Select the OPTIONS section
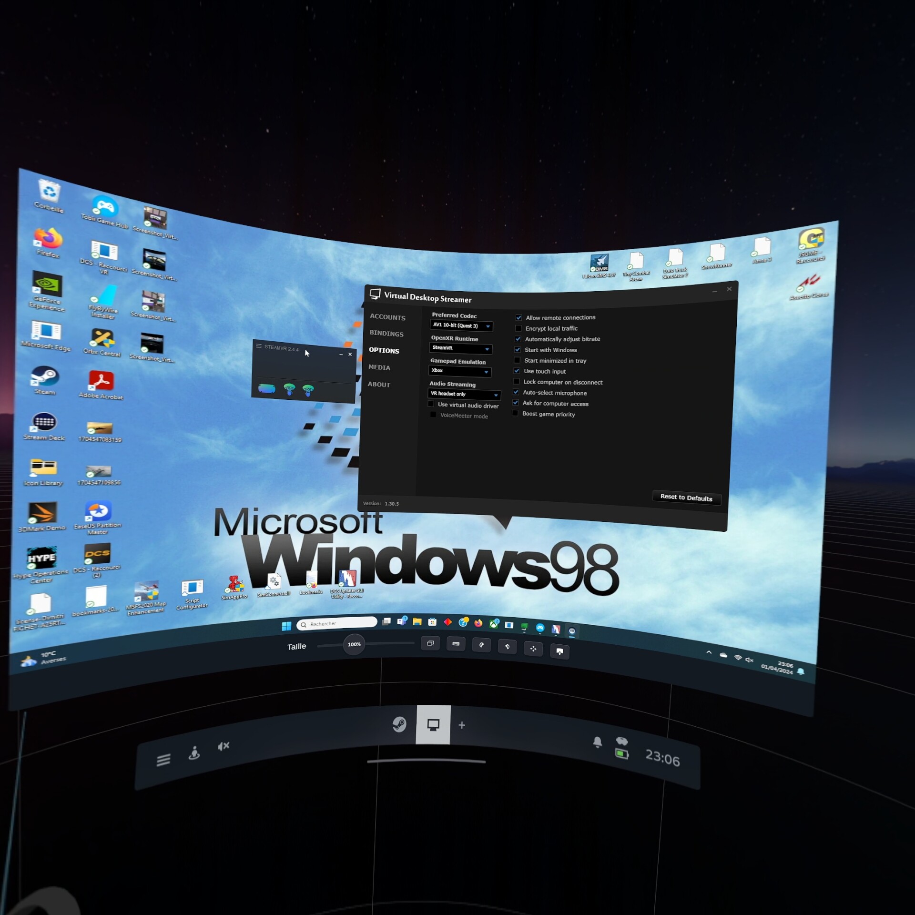915x915 pixels. tap(384, 350)
